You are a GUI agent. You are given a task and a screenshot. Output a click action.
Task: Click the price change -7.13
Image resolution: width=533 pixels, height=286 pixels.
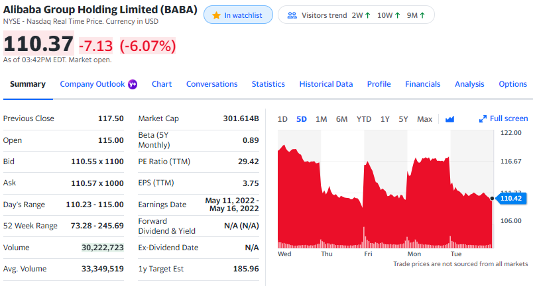point(96,46)
